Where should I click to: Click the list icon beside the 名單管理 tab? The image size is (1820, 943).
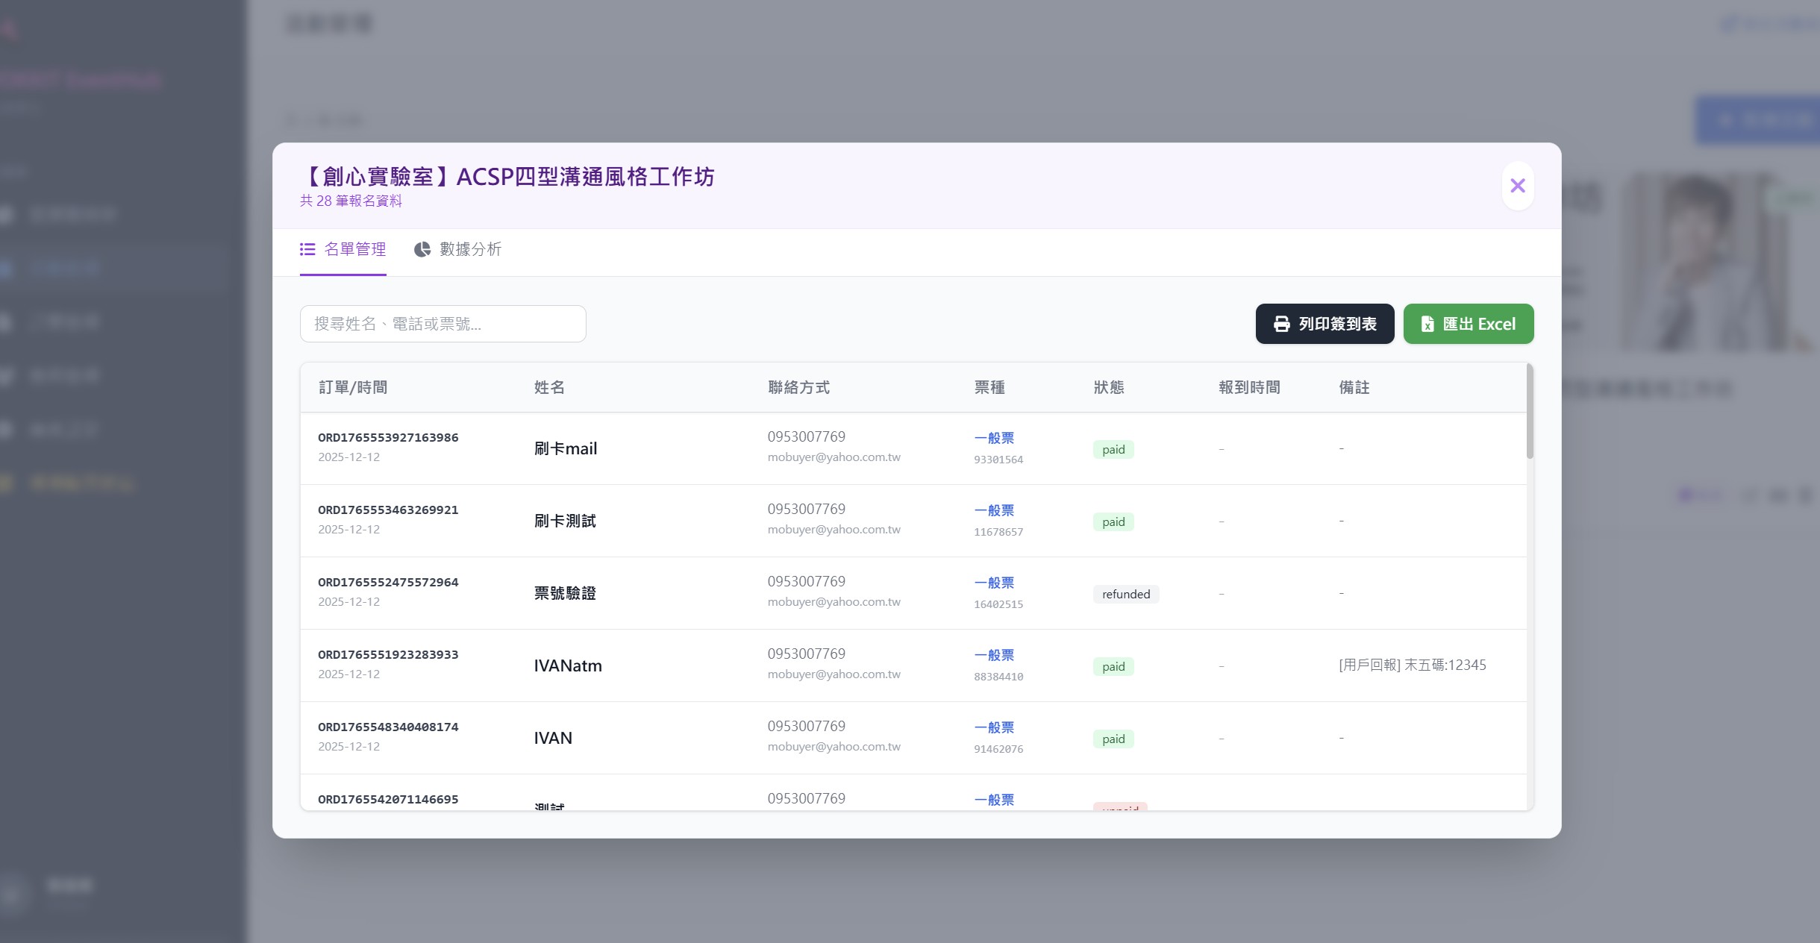point(307,250)
